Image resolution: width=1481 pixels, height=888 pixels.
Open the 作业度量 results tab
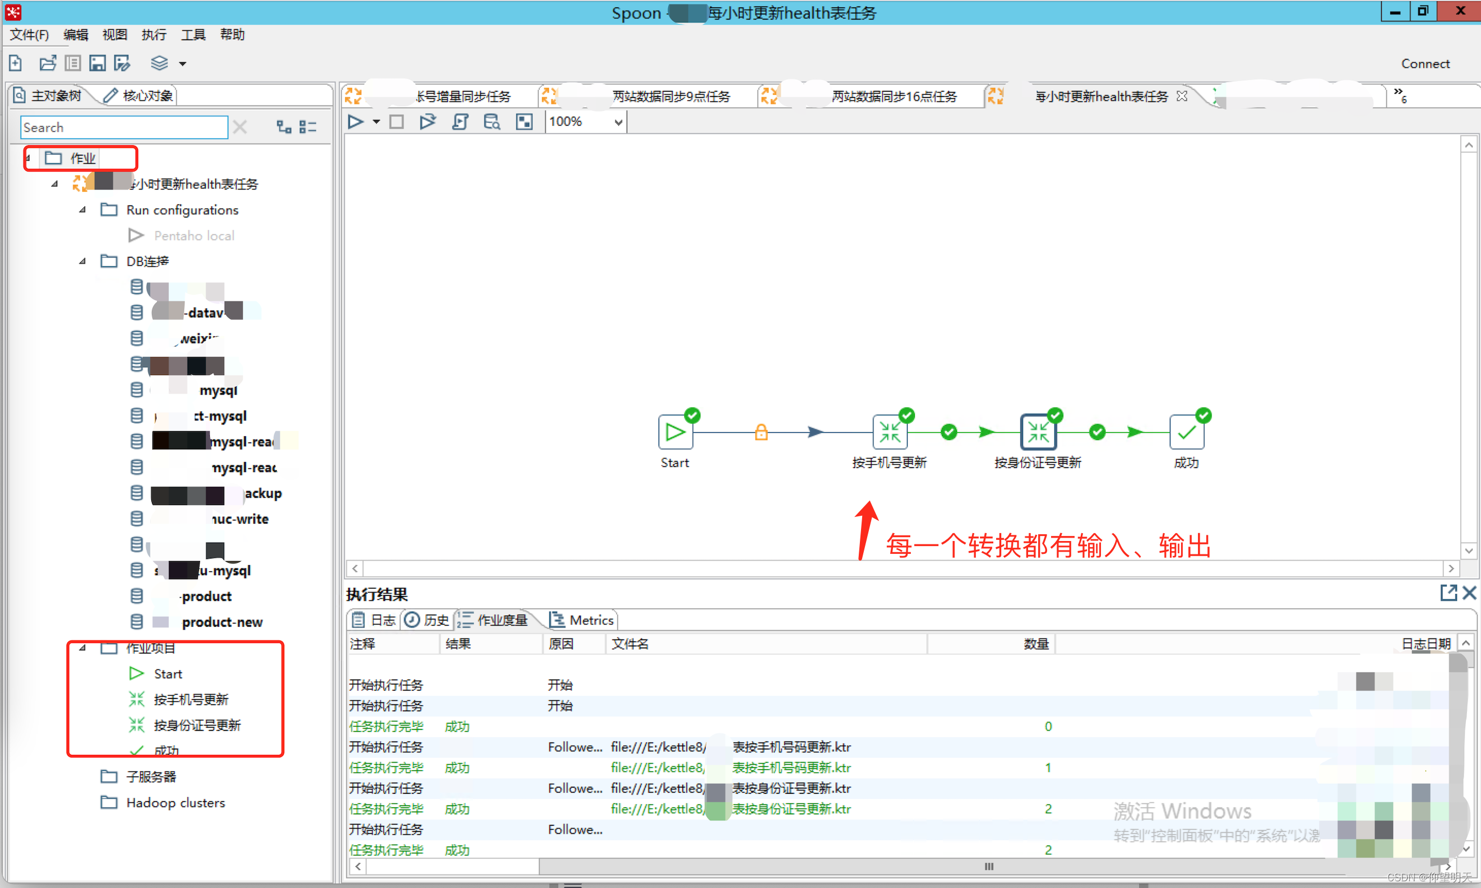point(493,620)
